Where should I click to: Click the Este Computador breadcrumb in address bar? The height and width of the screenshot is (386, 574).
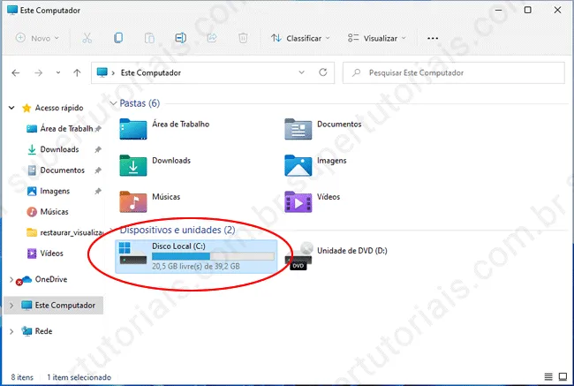coord(151,73)
